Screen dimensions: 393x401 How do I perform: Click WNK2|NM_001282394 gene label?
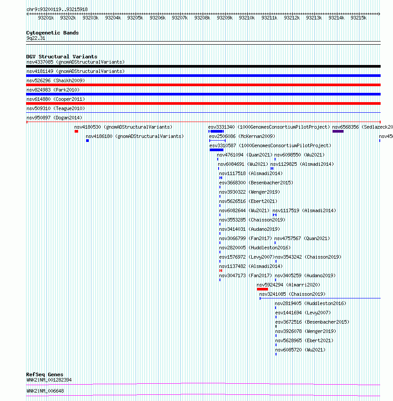pyautogui.click(x=49, y=380)
